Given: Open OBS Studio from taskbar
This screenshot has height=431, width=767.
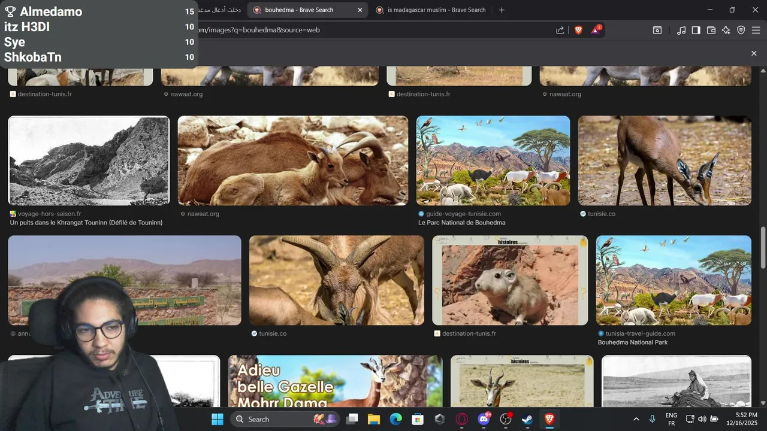Looking at the screenshot, I should click(x=506, y=419).
